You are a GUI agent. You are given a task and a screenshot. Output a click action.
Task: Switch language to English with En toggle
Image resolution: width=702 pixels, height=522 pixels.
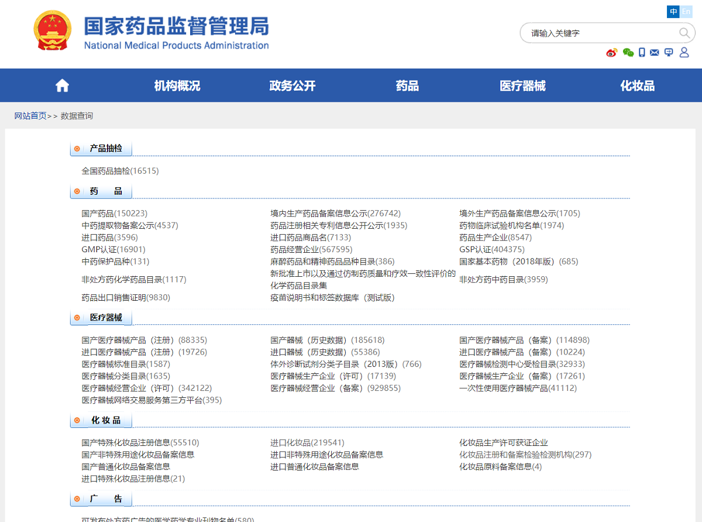pos(686,11)
